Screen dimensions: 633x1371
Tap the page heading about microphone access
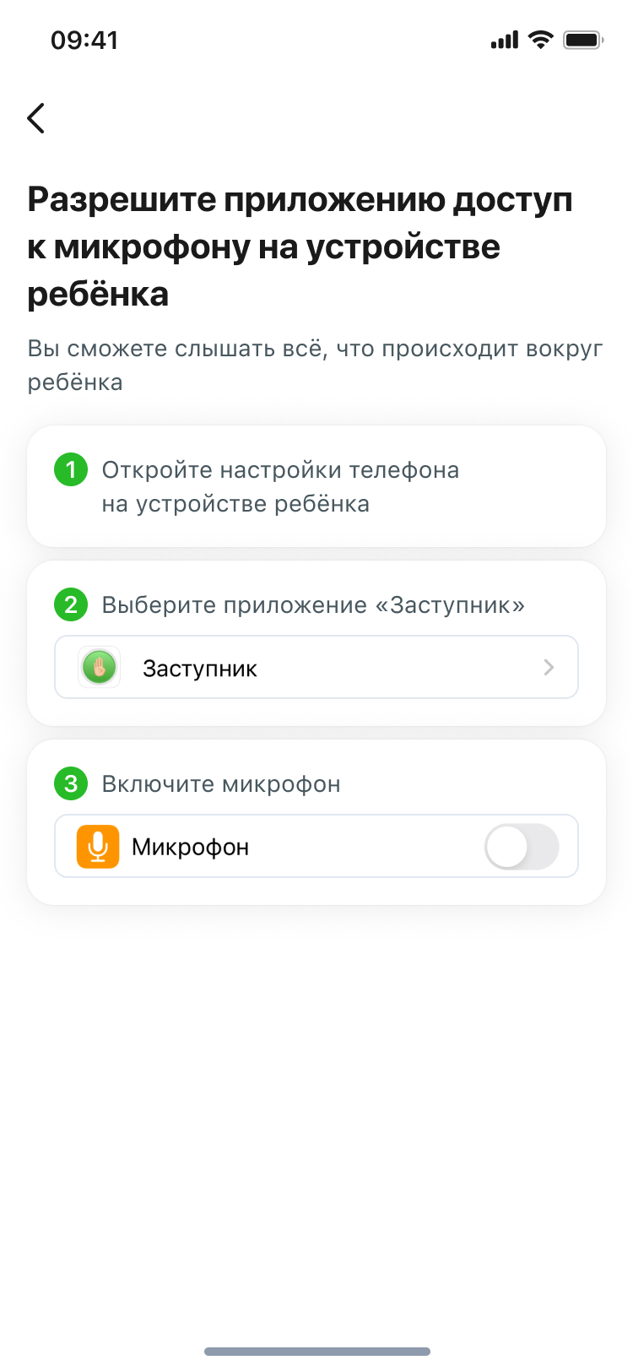coord(300,247)
